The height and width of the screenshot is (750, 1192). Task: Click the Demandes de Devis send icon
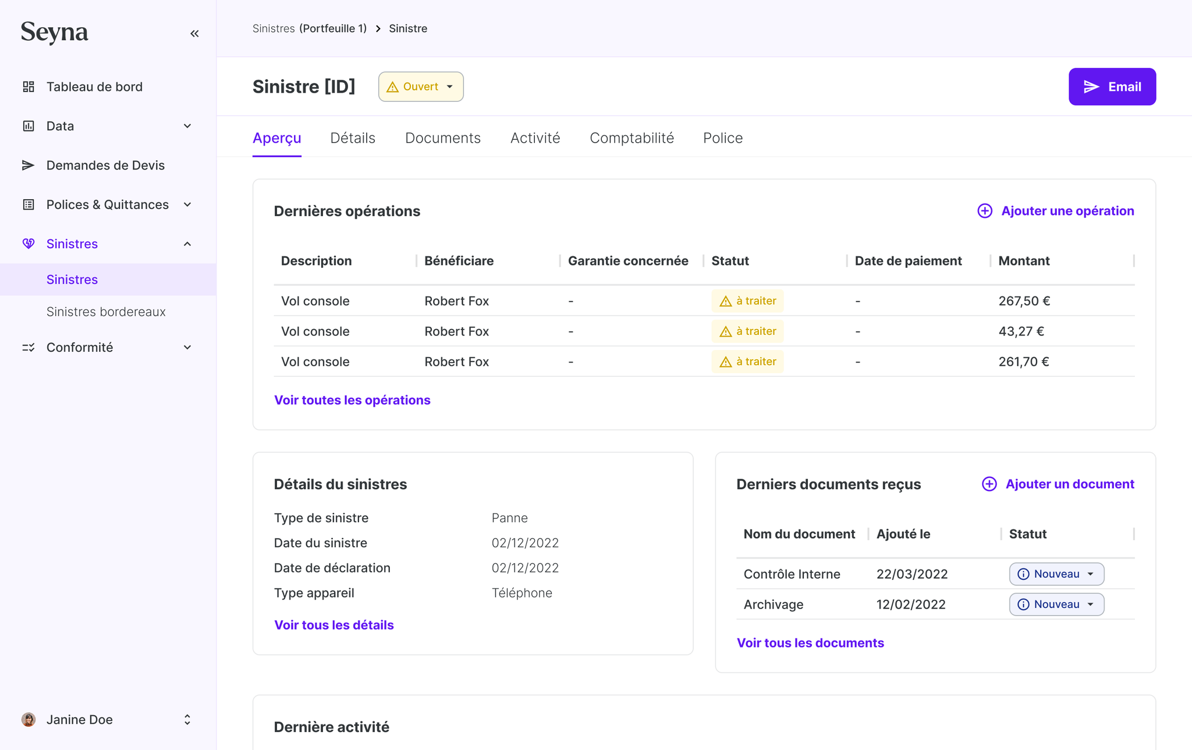[x=29, y=165]
